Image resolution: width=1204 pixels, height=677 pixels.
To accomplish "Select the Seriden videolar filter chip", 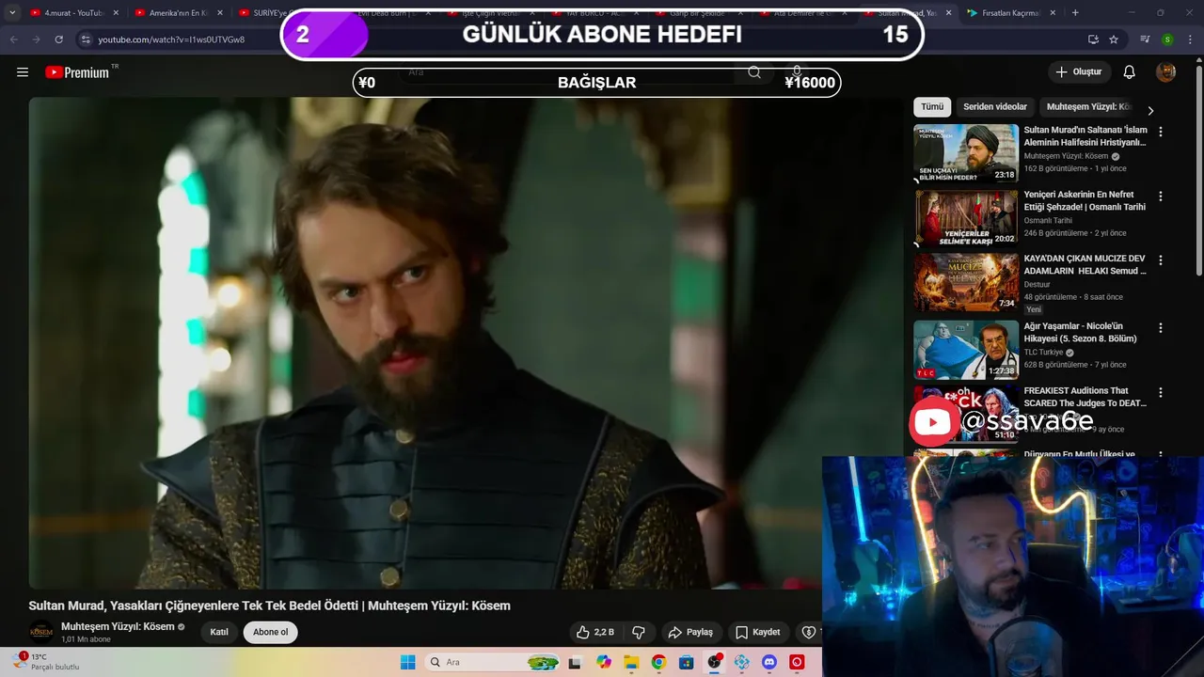I will coord(995,107).
